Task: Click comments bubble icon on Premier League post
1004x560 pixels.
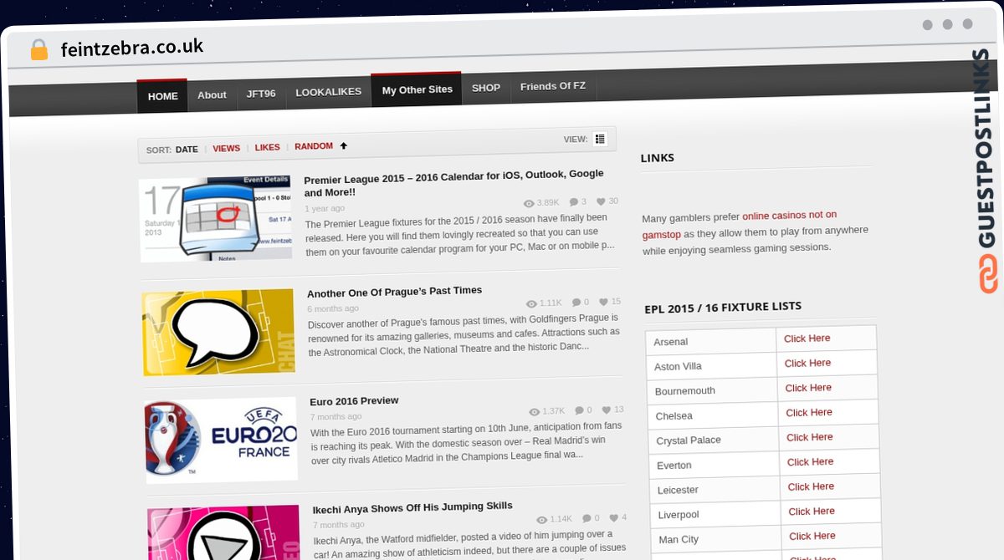Action: [x=573, y=202]
